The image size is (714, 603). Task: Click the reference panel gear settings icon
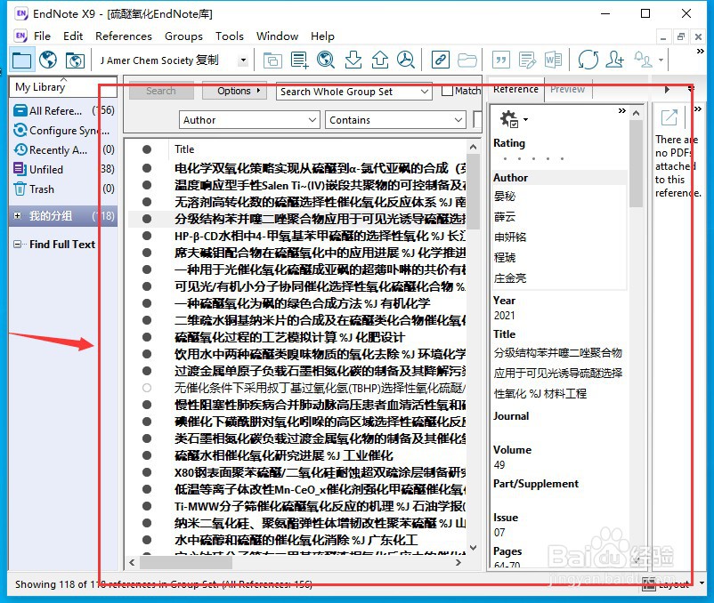(509, 119)
